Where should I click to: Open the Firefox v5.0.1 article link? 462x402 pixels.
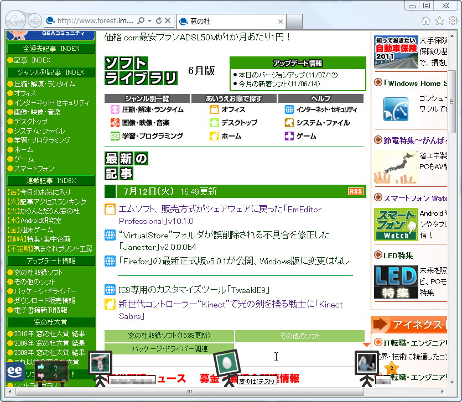coord(233,261)
